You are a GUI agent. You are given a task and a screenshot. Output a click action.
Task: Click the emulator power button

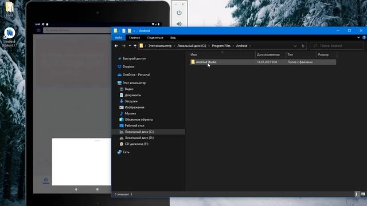pyautogui.click(x=179, y=13)
